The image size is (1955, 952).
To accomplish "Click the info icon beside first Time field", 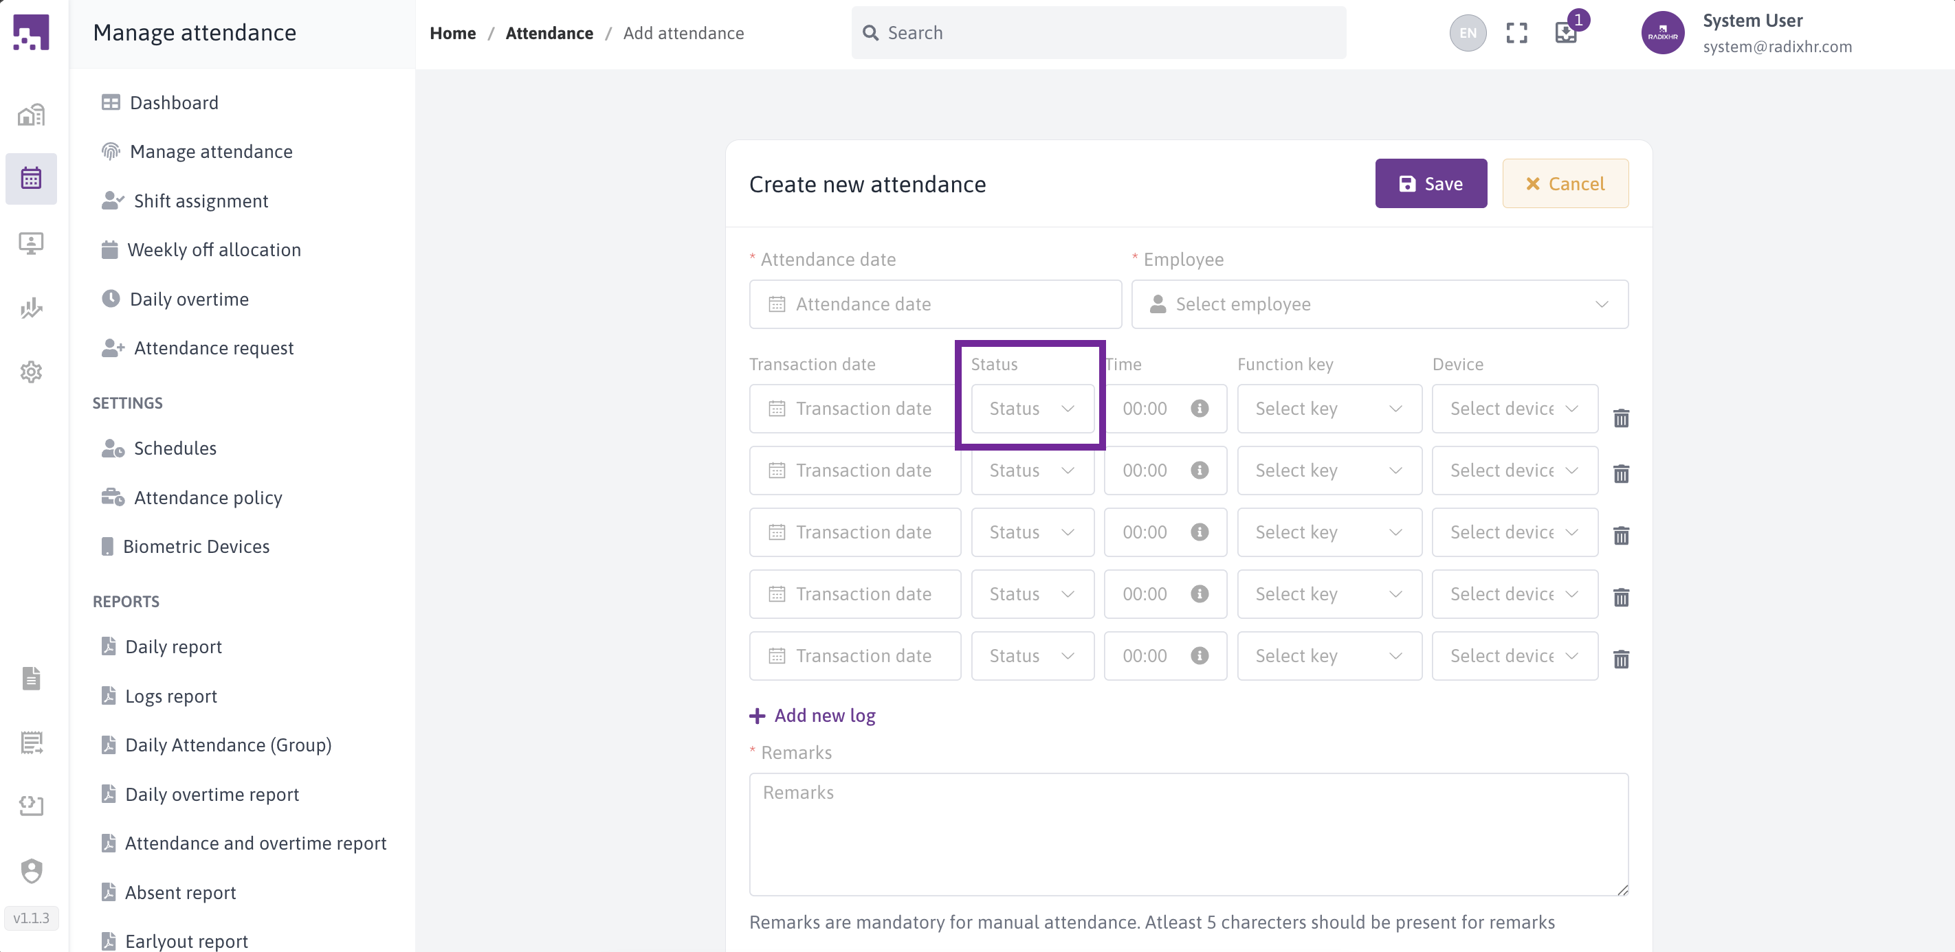I will (1199, 408).
